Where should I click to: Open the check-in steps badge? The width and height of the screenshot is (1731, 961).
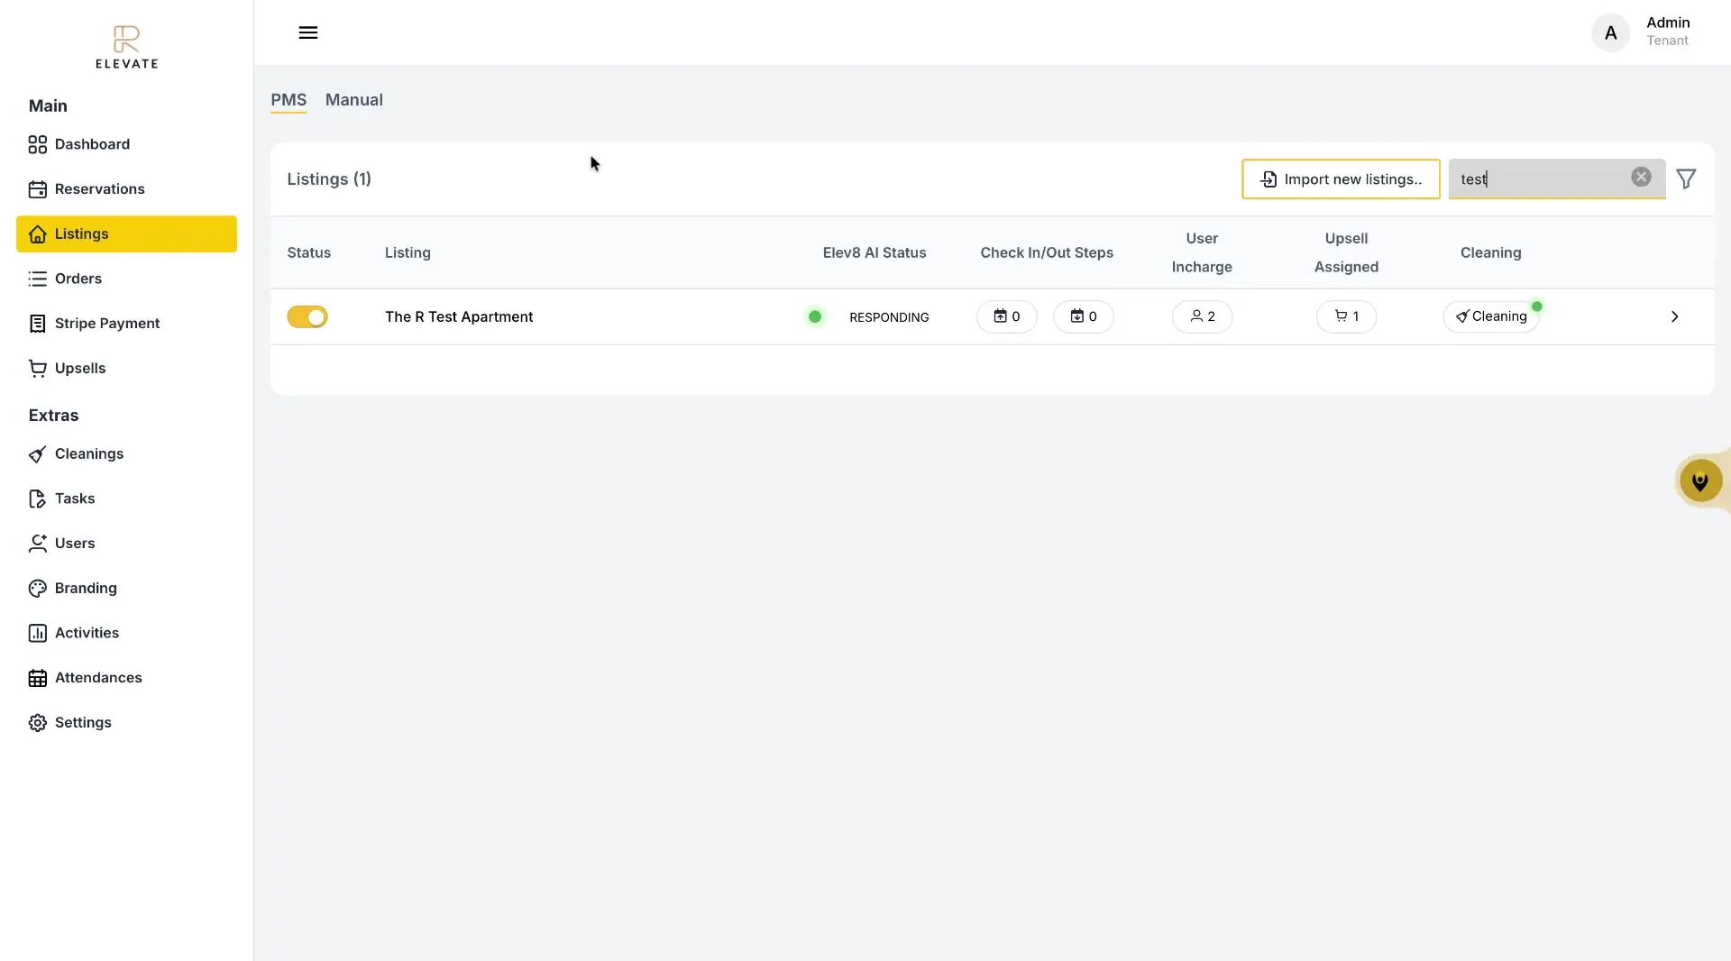[x=1006, y=316]
